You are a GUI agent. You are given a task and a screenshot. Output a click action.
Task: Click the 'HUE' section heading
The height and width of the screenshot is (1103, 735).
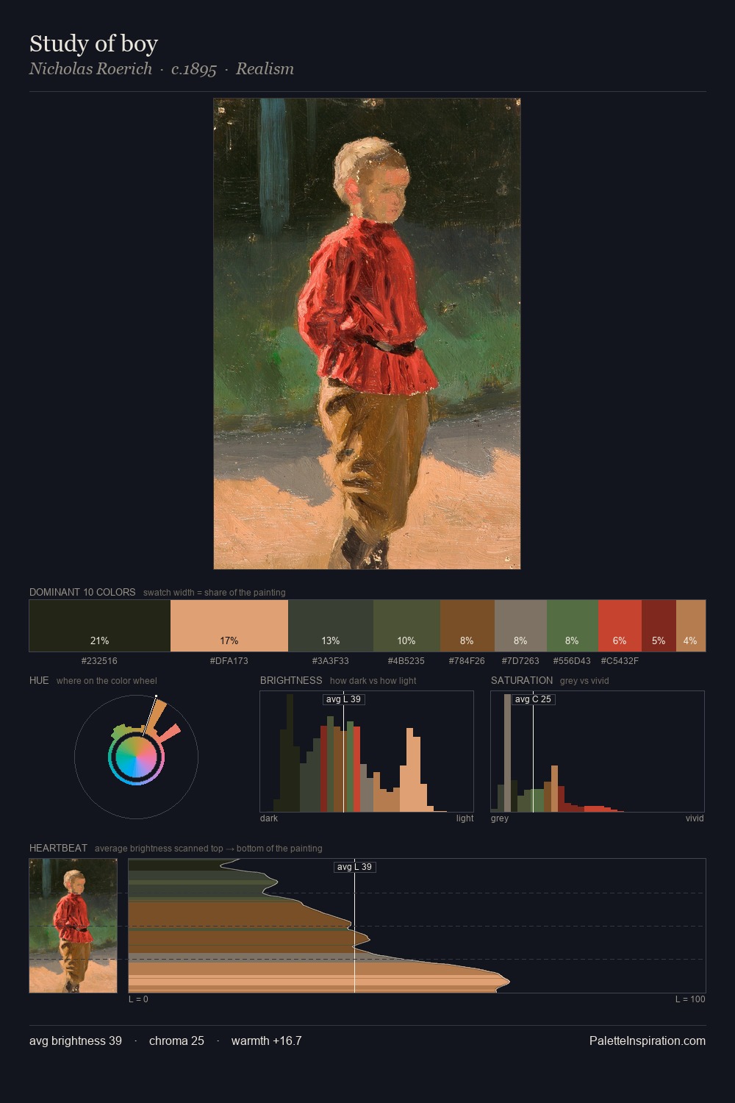[39, 680]
